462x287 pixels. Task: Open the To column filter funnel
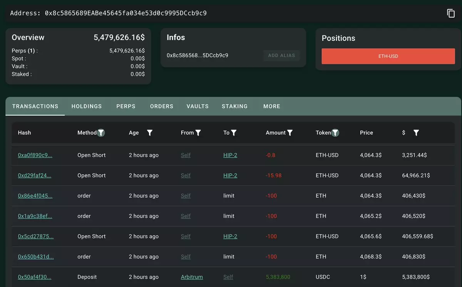click(x=234, y=133)
